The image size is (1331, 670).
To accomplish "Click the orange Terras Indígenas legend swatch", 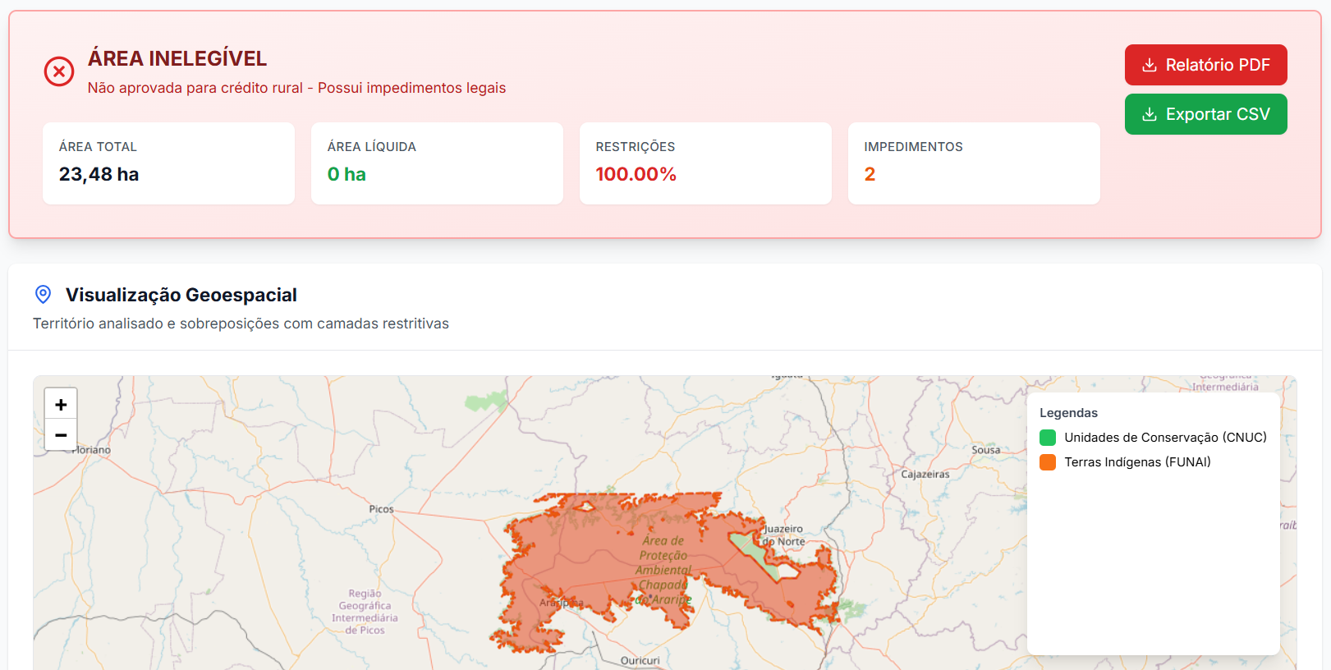I will pyautogui.click(x=1048, y=462).
